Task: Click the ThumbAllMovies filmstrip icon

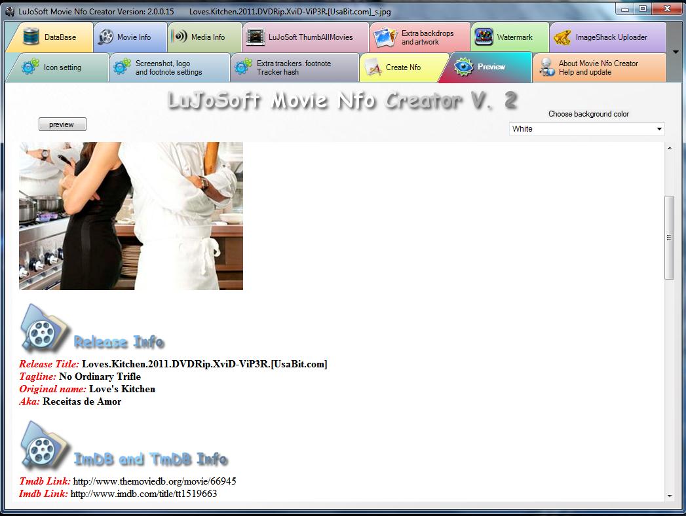Action: click(x=256, y=37)
